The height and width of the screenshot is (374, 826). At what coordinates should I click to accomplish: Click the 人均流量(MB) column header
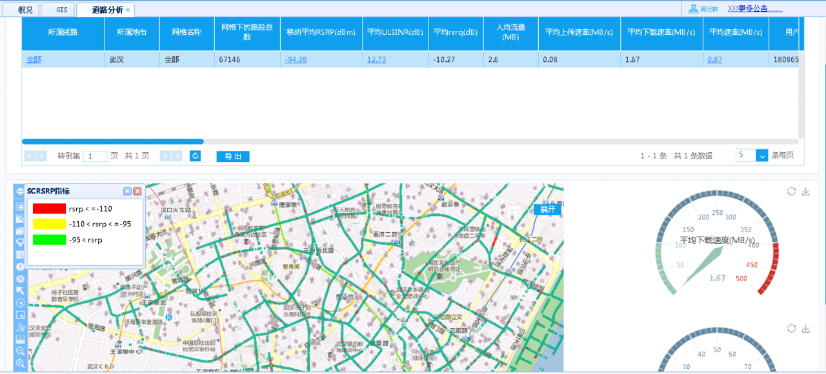pyautogui.click(x=511, y=32)
